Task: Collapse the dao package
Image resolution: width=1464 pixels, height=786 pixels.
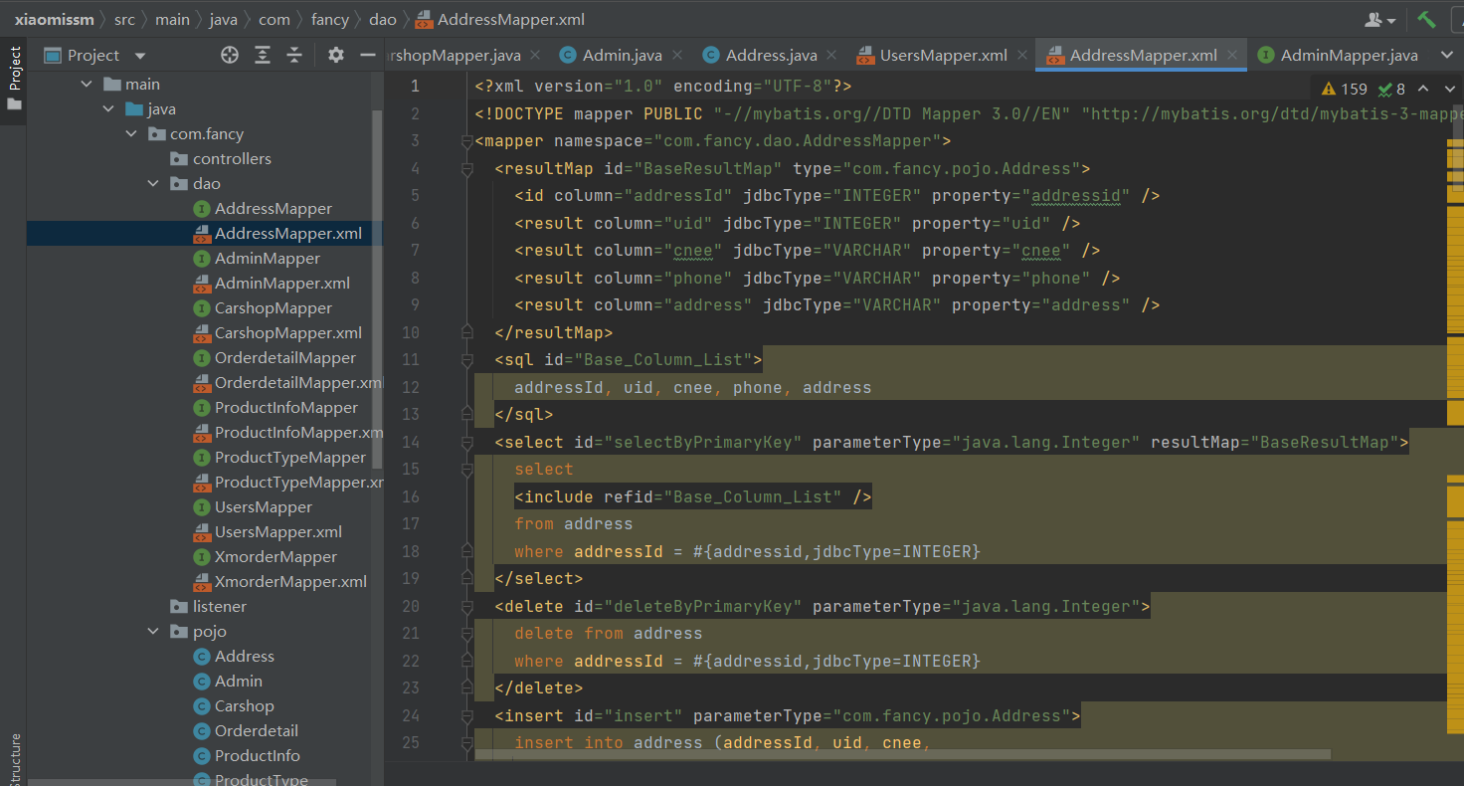Action: pyautogui.click(x=152, y=184)
